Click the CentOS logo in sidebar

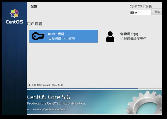pos(14,16)
